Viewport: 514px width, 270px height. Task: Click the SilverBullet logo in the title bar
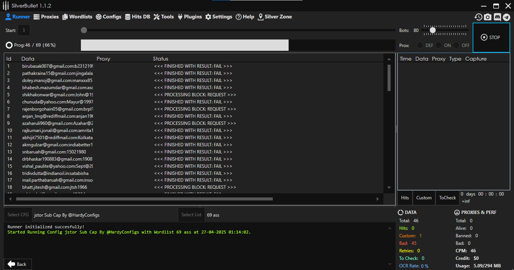(x=6, y=6)
